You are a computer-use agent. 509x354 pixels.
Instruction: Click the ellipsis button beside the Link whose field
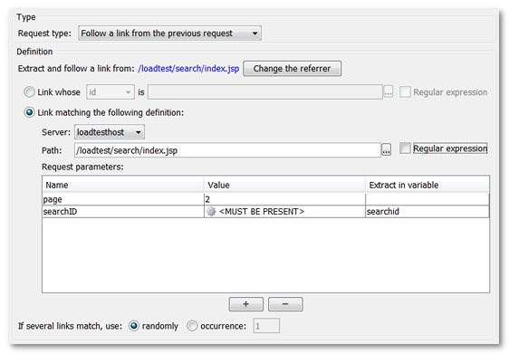pos(389,92)
